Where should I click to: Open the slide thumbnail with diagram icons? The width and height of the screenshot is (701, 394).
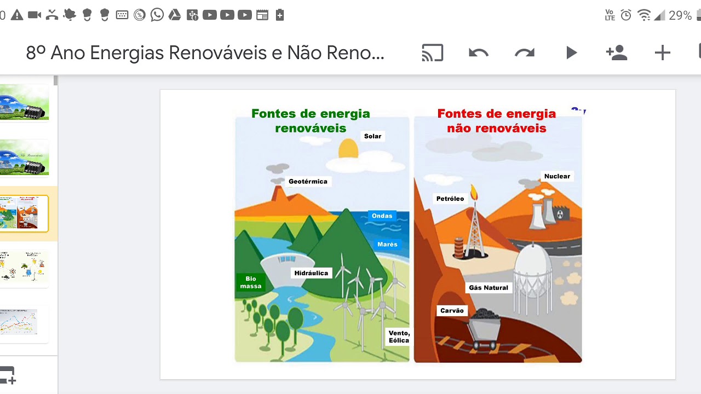(x=24, y=268)
